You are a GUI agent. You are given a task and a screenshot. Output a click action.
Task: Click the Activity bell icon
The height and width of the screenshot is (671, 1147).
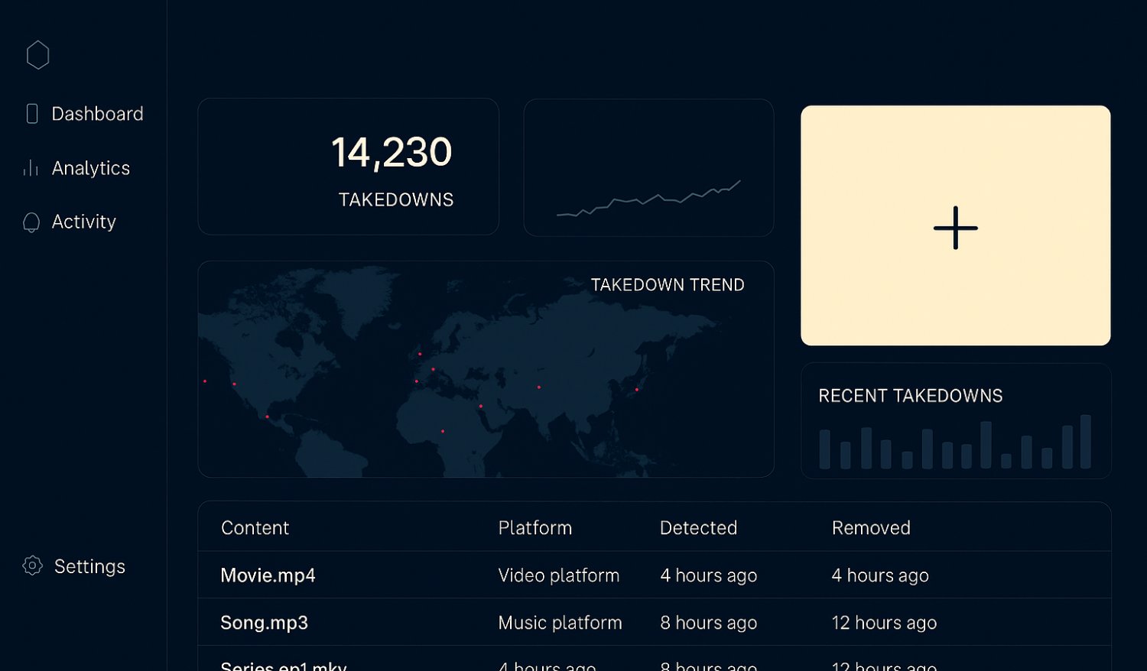(31, 222)
